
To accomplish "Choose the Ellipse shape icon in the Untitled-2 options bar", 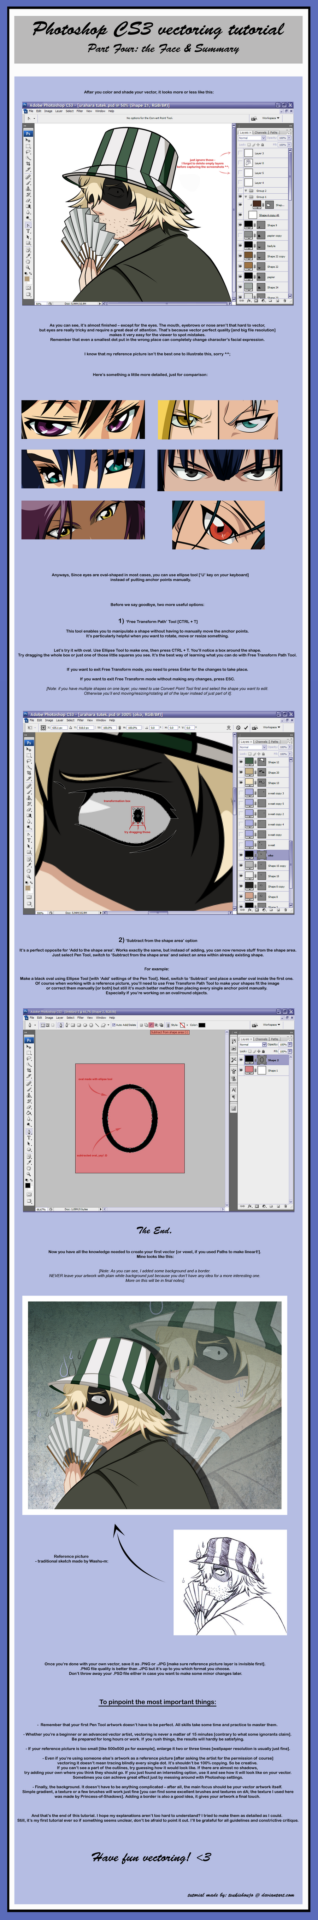I will tap(86, 1026).
